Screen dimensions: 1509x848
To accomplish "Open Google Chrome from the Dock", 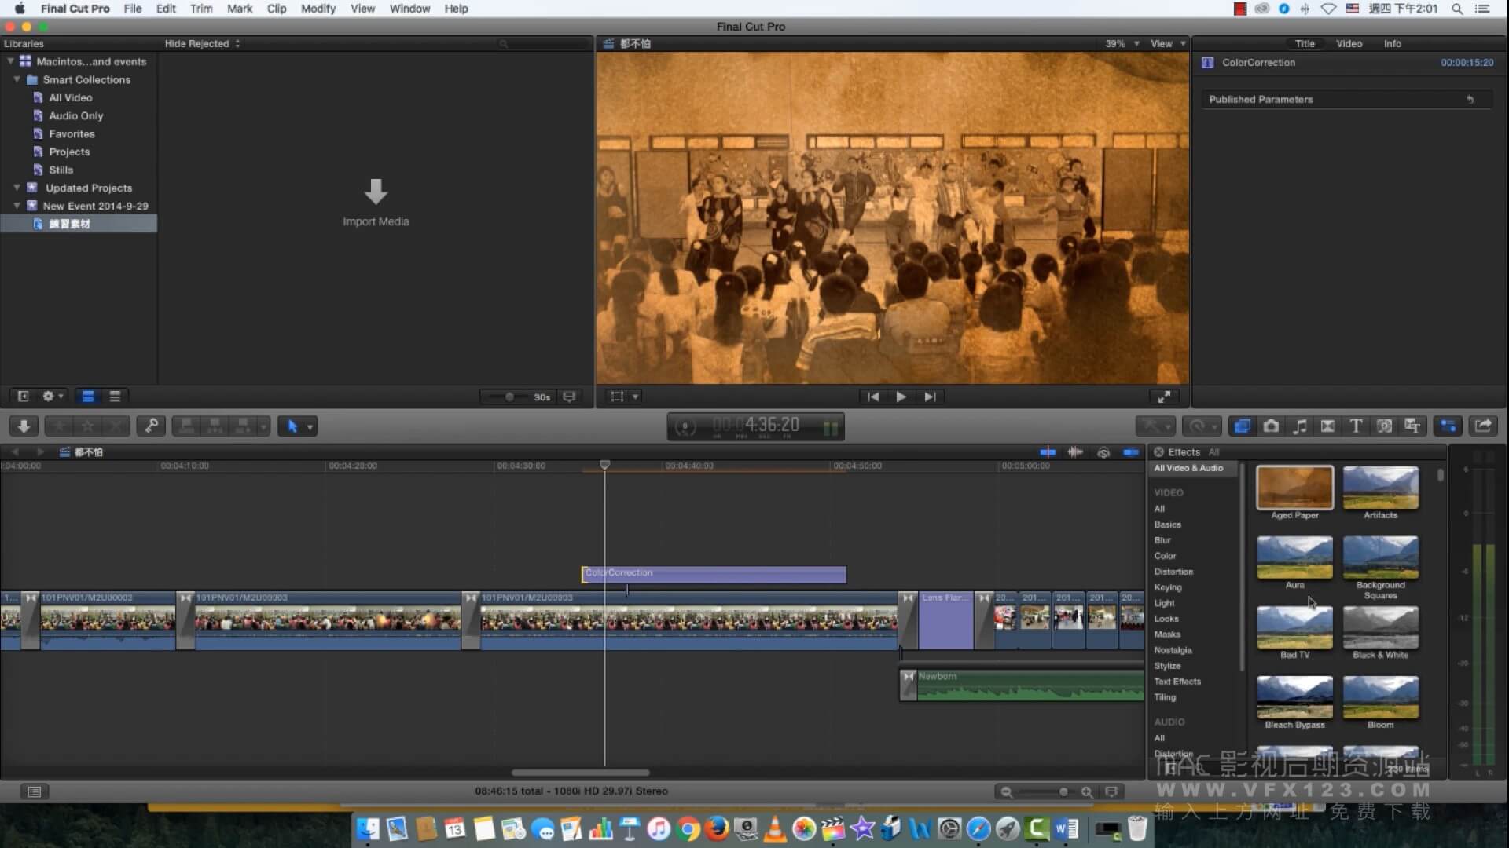I will click(688, 828).
